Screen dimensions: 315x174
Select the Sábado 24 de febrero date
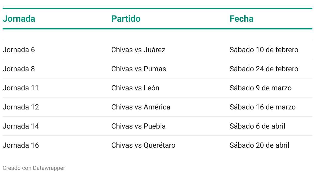(264, 69)
